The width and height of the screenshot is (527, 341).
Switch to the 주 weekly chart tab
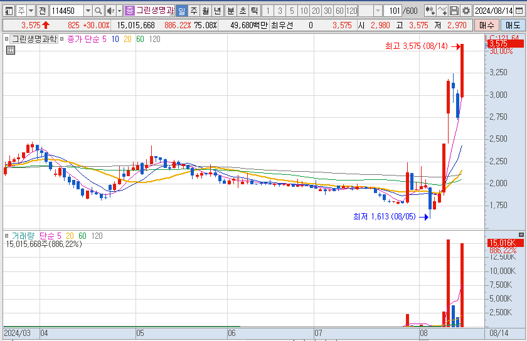(x=194, y=11)
